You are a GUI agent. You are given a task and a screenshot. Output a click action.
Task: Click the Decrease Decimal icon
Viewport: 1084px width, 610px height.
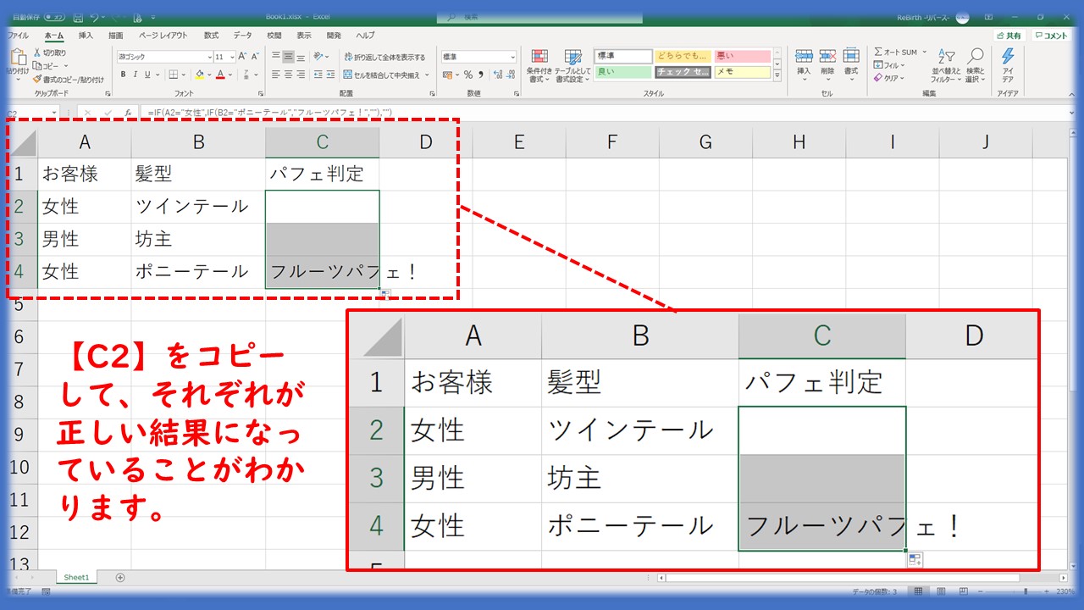(x=509, y=75)
